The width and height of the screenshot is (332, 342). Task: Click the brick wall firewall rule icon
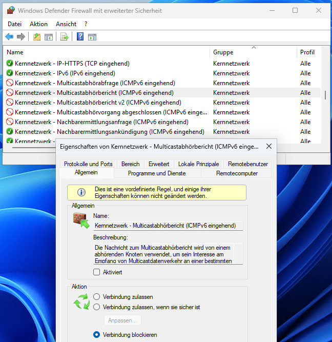point(81,220)
